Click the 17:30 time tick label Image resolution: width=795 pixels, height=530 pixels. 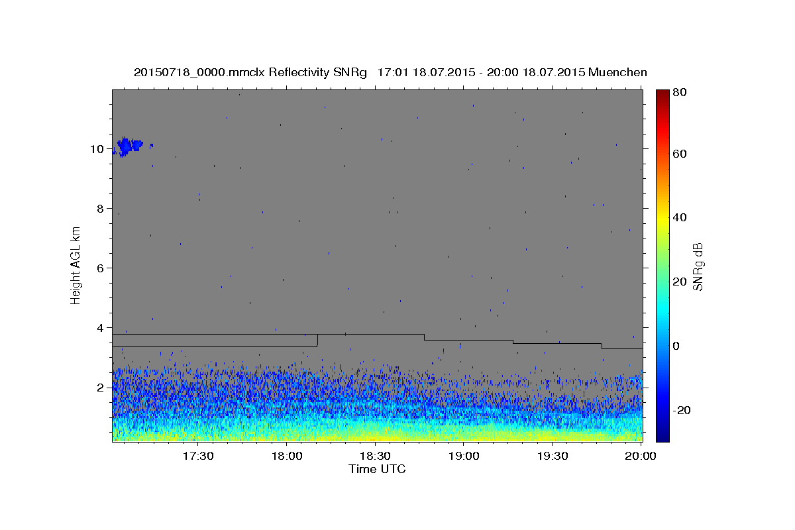(198, 456)
